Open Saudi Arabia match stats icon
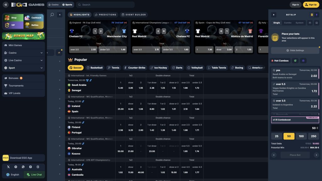The width and height of the screenshot is (322, 181). (x=91, y=80)
